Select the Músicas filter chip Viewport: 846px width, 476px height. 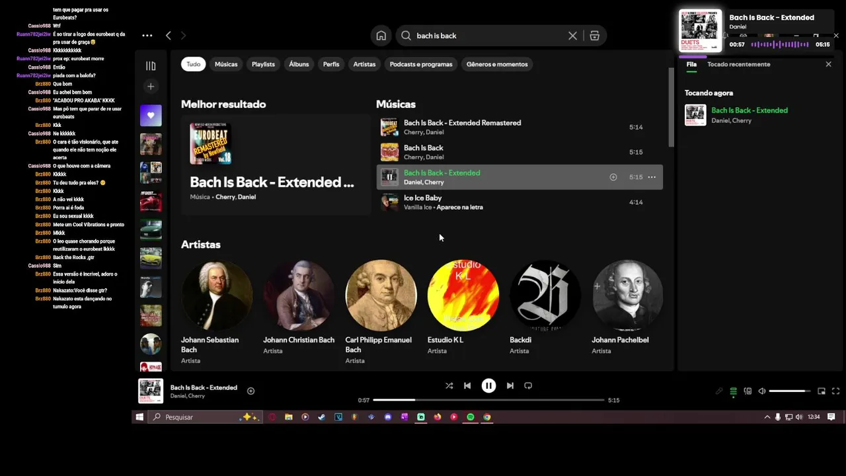[226, 64]
